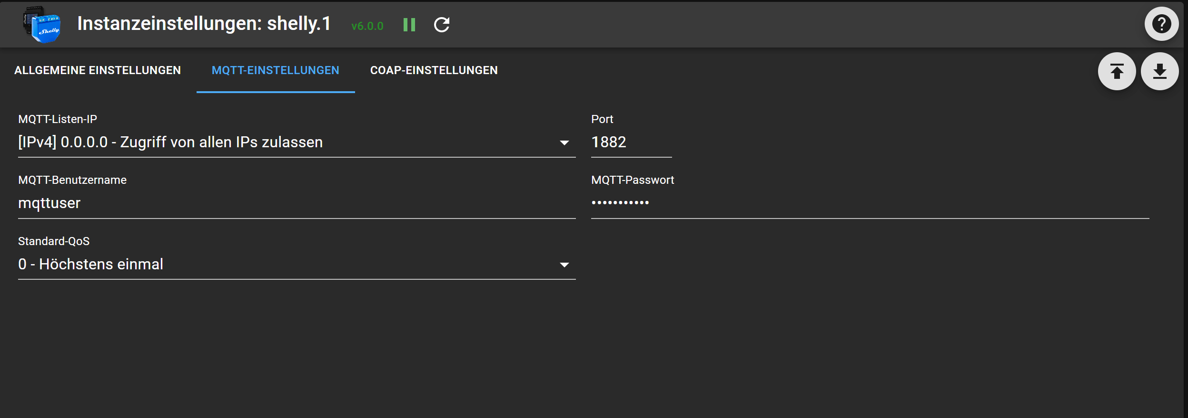Click the Shelly adapter logo
This screenshot has width=1188, height=418.
point(42,25)
